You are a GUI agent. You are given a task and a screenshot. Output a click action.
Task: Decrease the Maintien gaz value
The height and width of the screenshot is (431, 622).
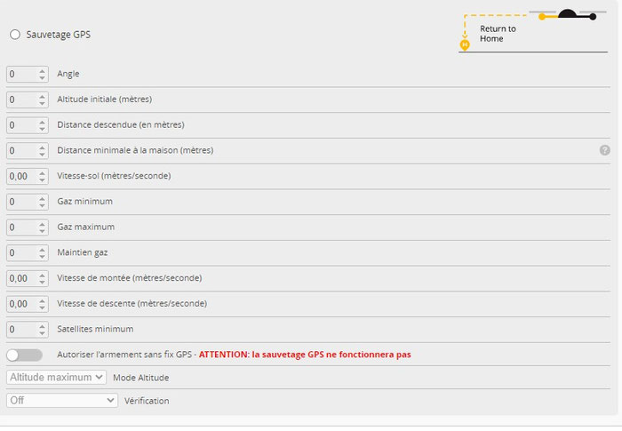[x=42, y=256]
